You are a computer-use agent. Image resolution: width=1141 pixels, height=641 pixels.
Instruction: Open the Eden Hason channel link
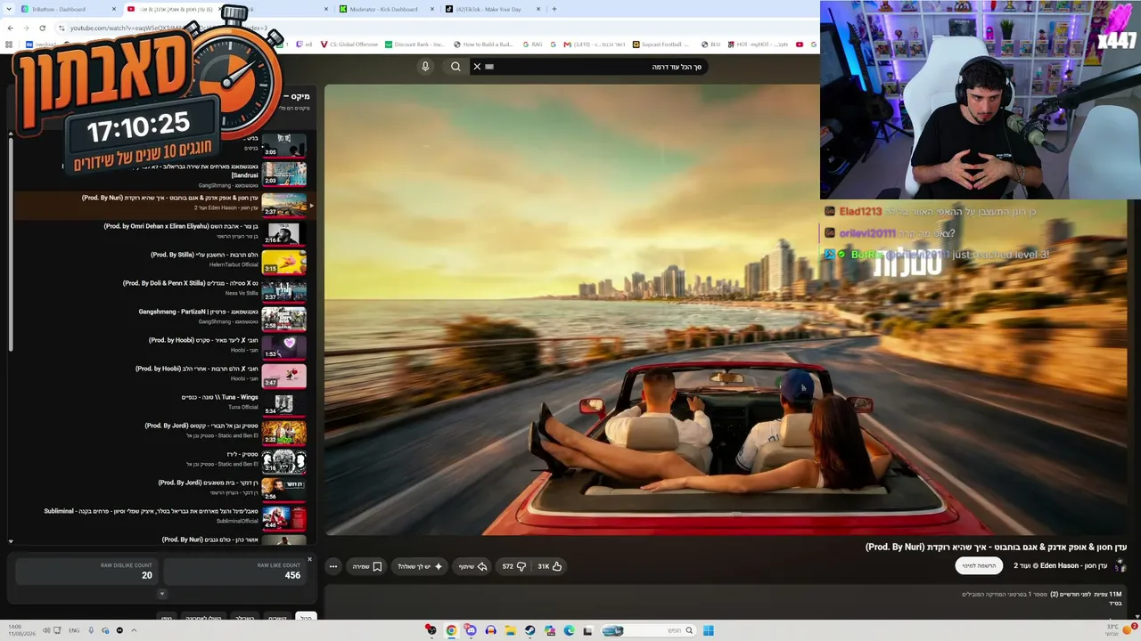click(1060, 565)
